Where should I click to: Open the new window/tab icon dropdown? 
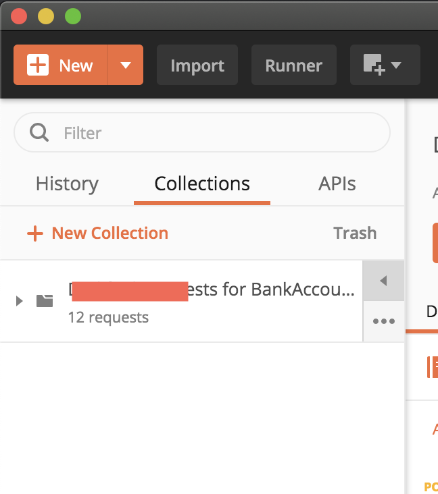point(385,65)
